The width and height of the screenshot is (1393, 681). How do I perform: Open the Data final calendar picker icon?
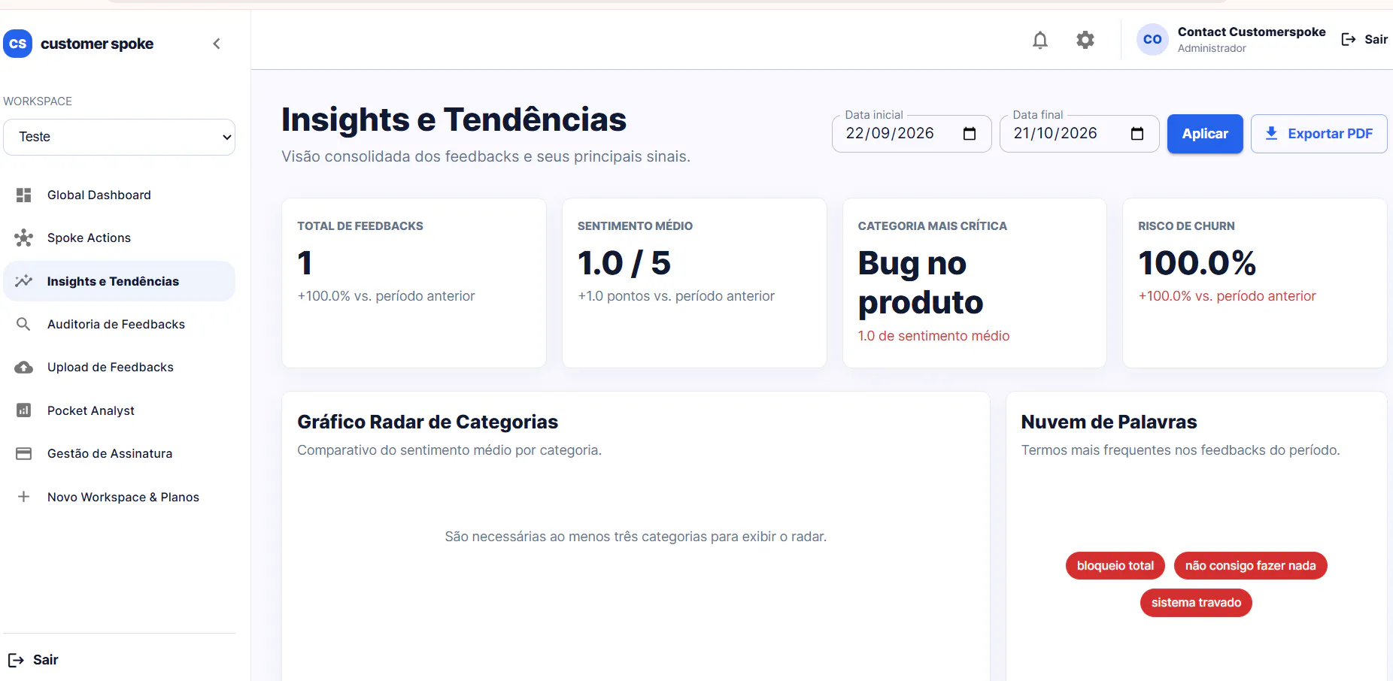pos(1137,134)
